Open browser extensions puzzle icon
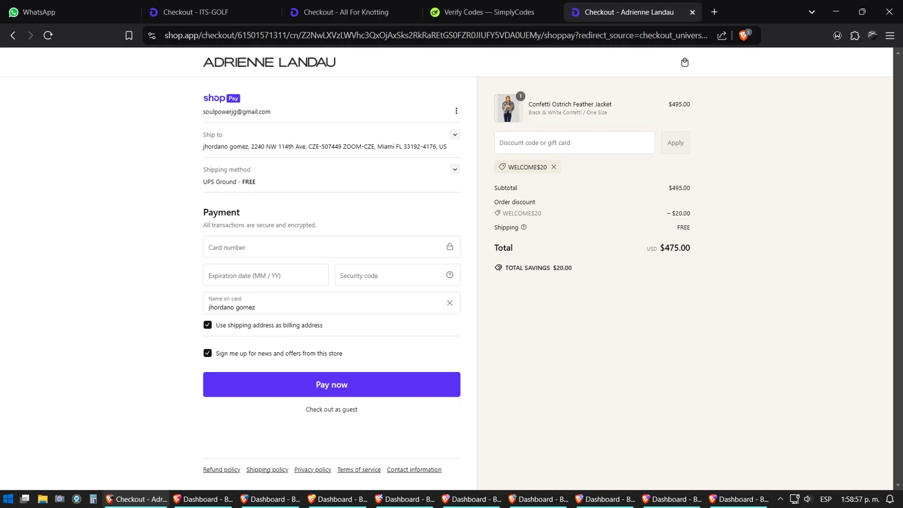 click(x=855, y=36)
